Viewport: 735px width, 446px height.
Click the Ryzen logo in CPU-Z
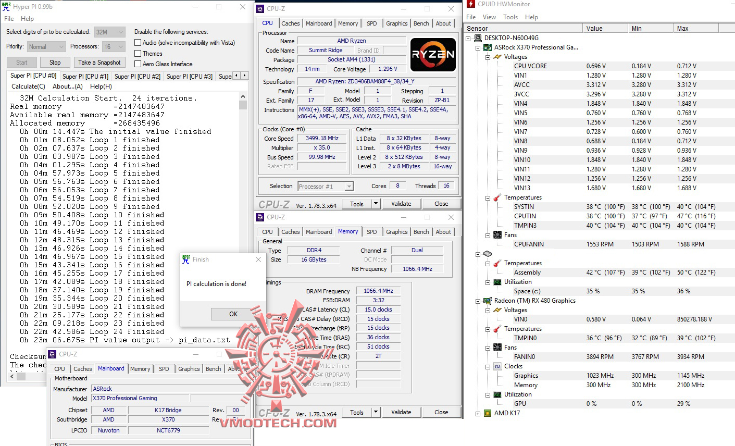tap(432, 55)
